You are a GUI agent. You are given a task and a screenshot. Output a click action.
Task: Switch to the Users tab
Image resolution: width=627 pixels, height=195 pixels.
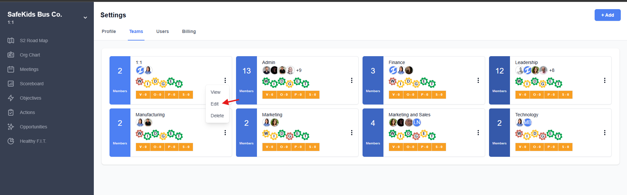click(x=162, y=31)
